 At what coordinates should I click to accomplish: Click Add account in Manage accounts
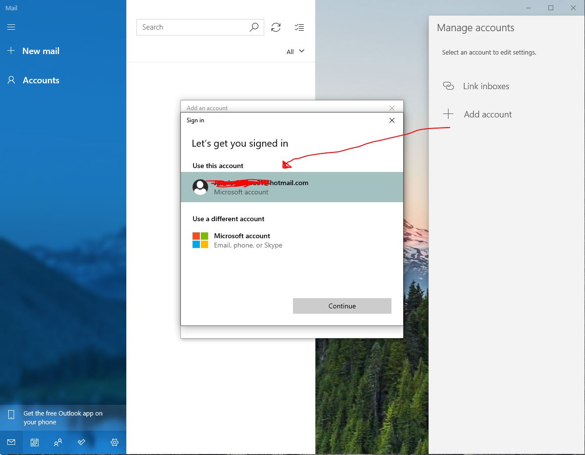488,114
